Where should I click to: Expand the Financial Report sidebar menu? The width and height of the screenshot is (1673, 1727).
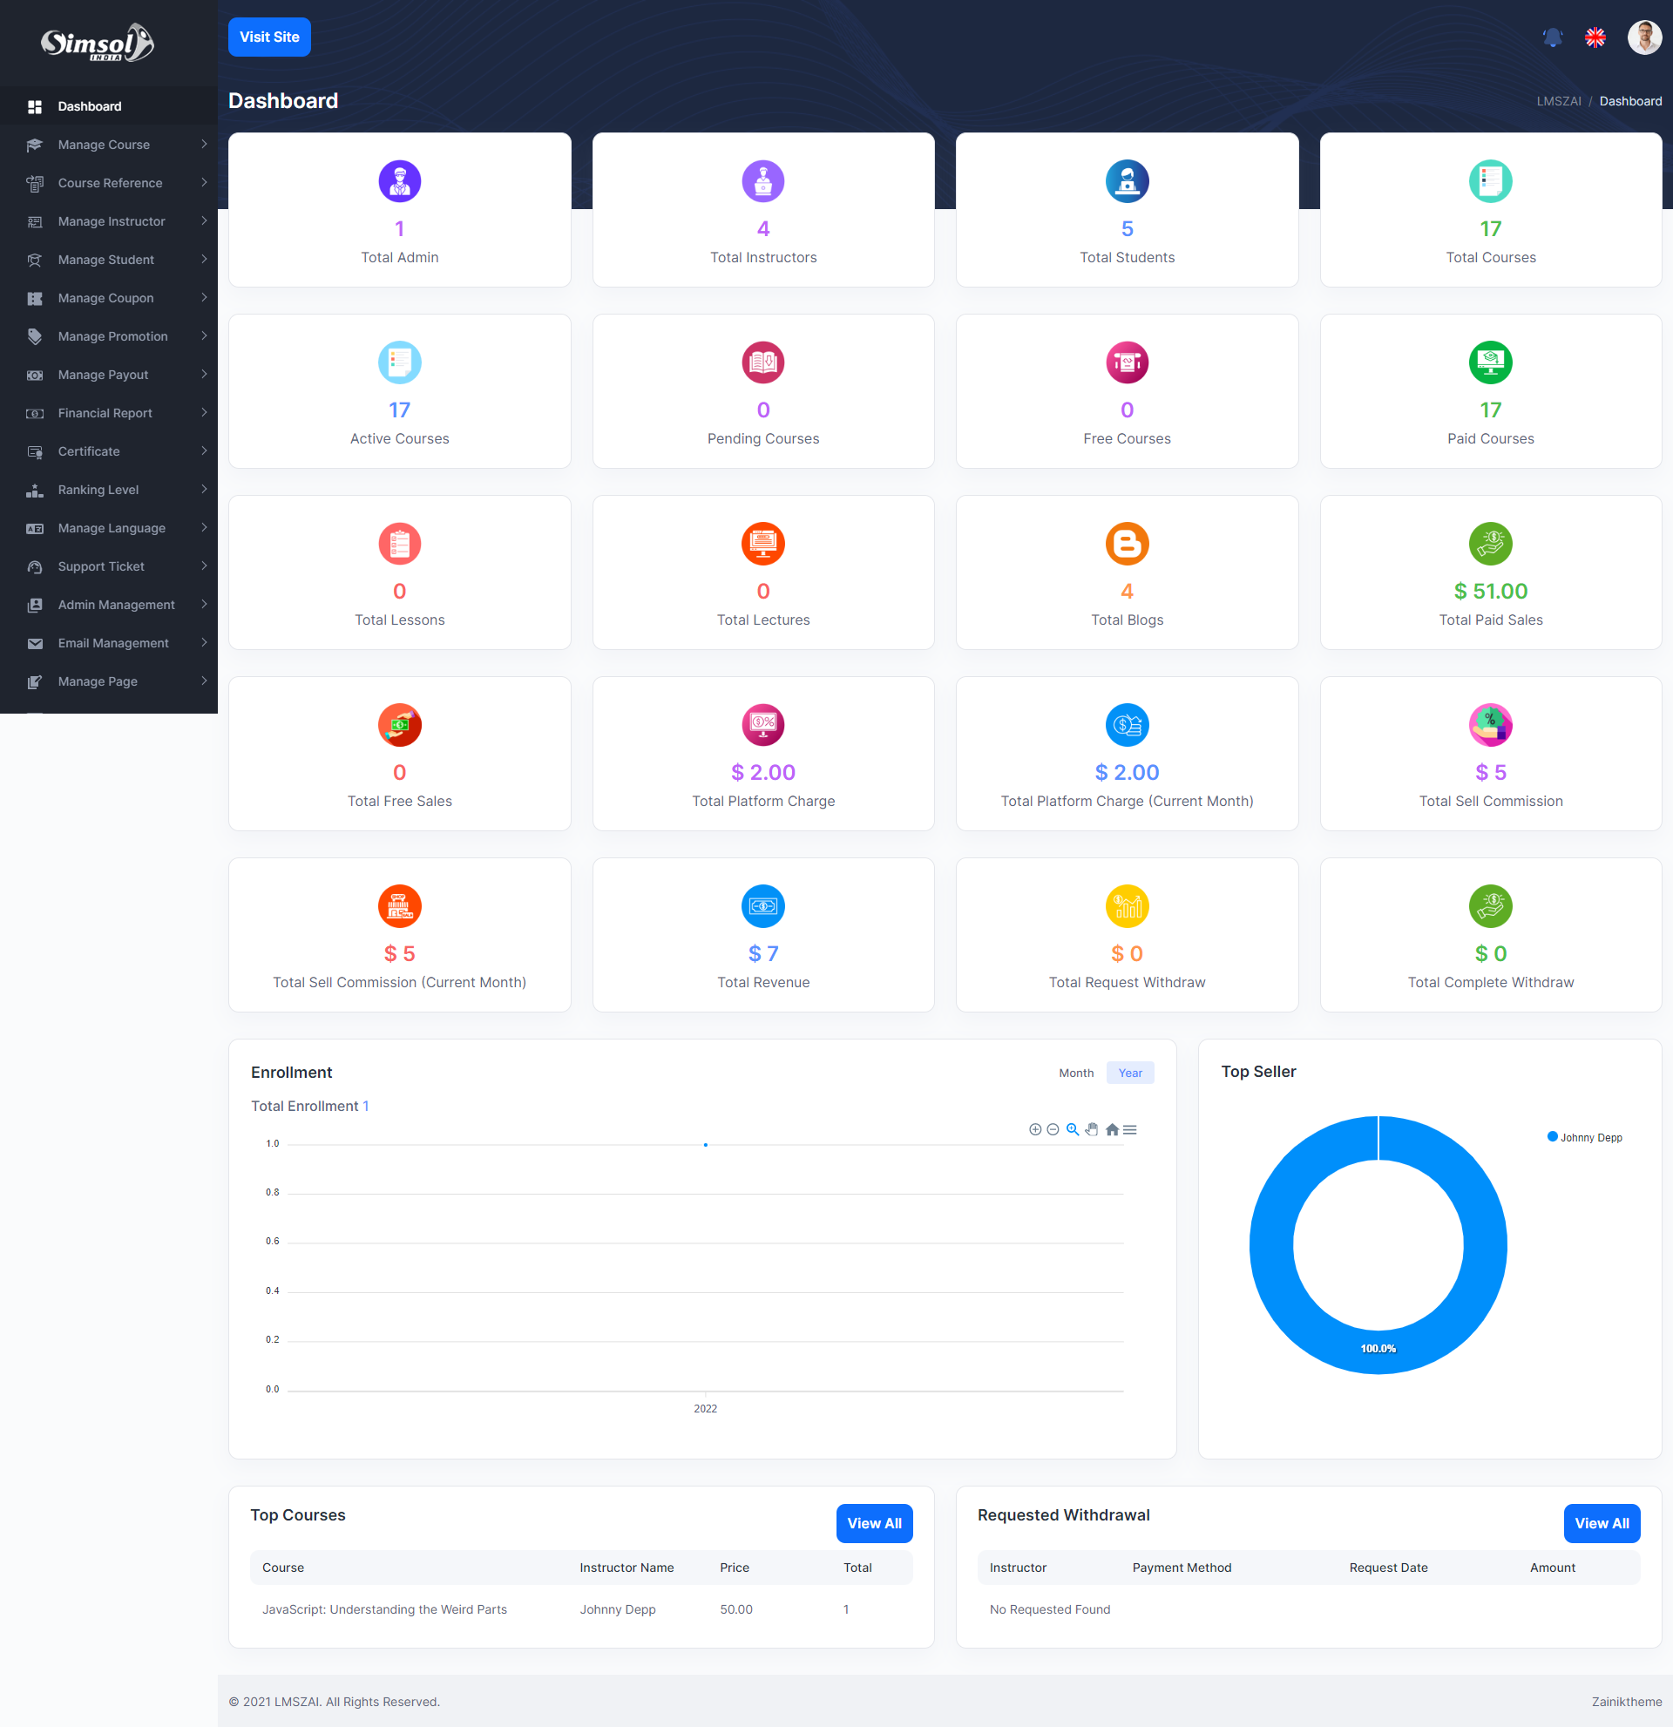click(x=105, y=413)
